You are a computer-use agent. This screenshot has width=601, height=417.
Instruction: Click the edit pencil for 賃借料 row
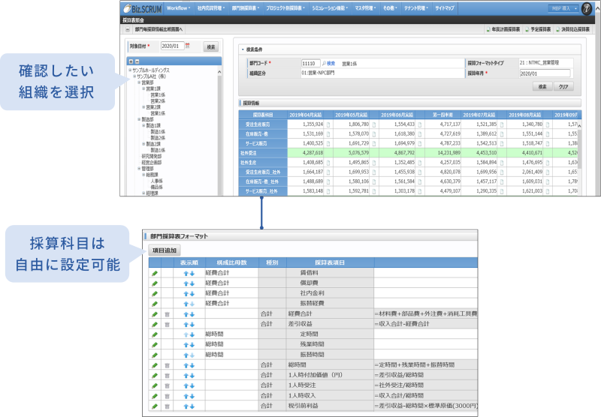(x=155, y=274)
